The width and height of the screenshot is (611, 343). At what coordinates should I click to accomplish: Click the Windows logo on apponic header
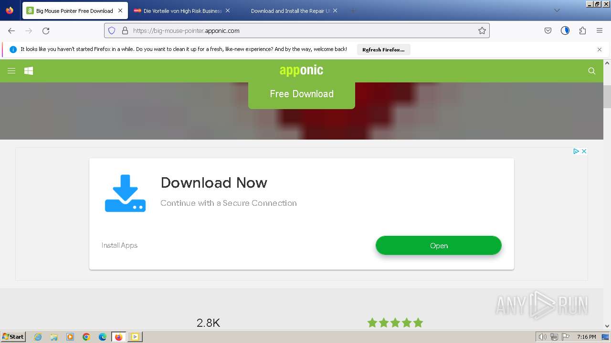(x=29, y=71)
